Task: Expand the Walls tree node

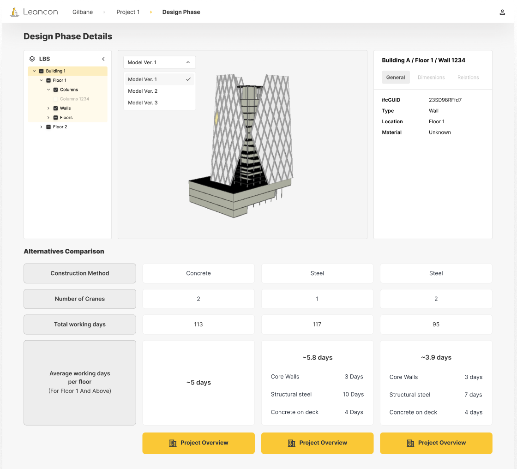Action: pyautogui.click(x=48, y=108)
